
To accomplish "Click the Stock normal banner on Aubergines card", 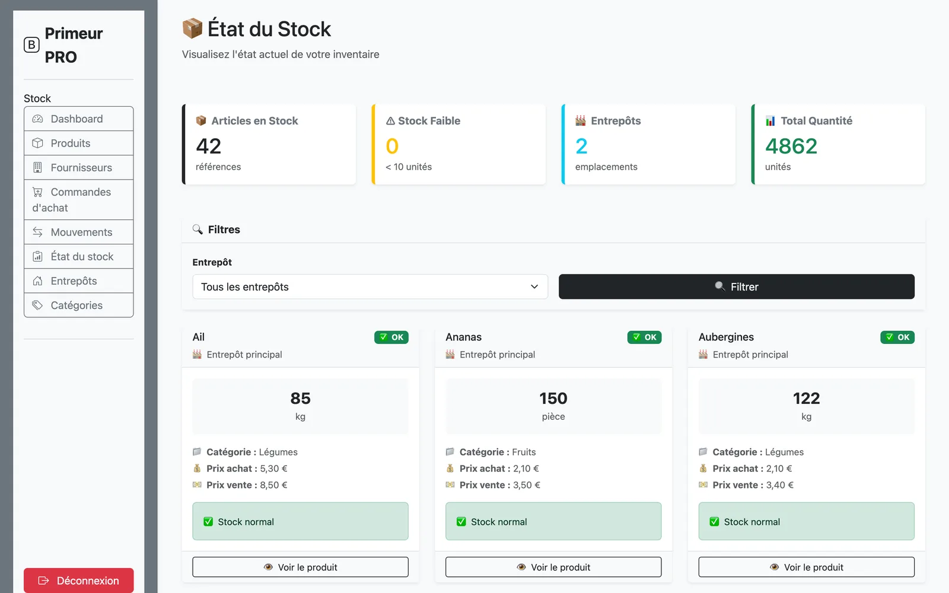I will click(807, 521).
